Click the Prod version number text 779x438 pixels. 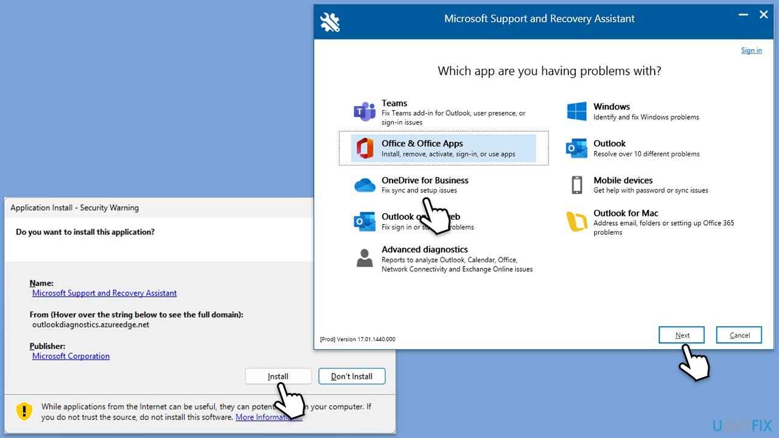[357, 339]
